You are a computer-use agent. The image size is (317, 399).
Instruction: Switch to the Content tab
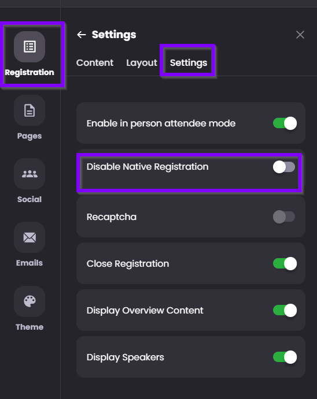click(95, 62)
